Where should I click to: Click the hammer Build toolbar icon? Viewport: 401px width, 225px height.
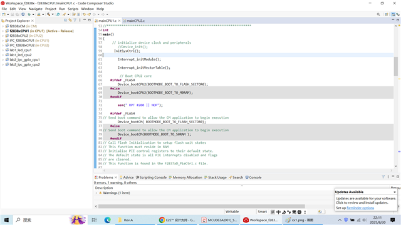pos(48,14)
